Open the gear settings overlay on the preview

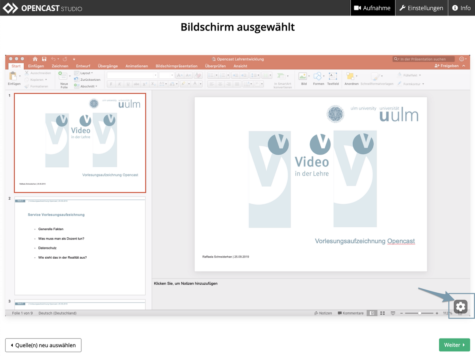point(460,307)
